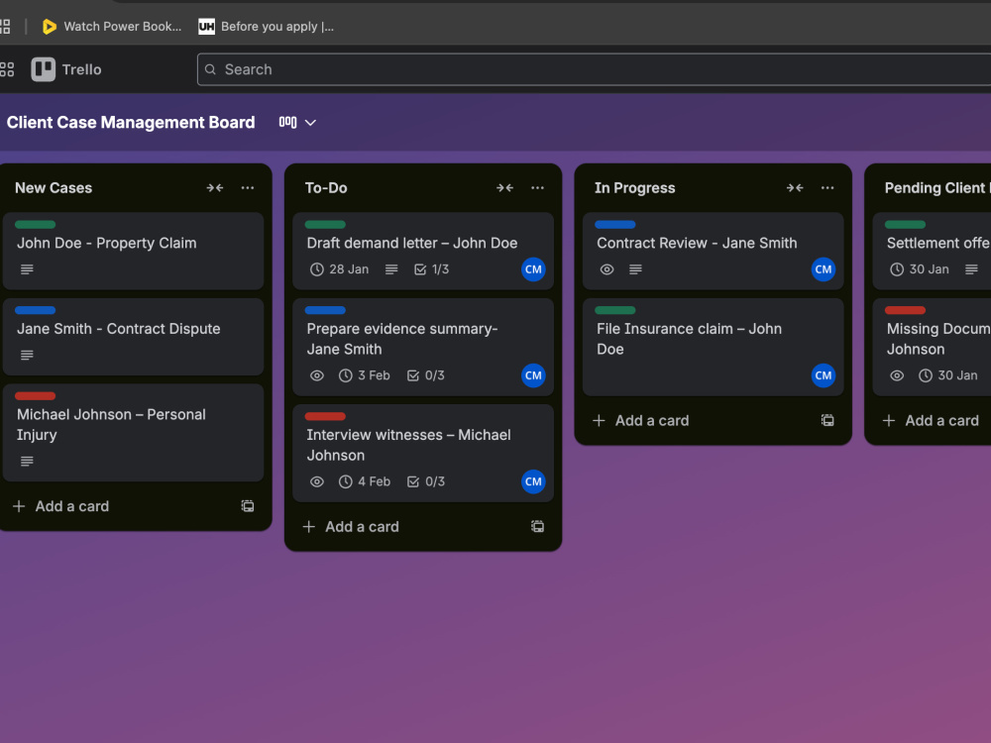The height and width of the screenshot is (743, 991).
Task: Toggle watch eye on Prepare evidence summary card
Action: click(x=317, y=375)
